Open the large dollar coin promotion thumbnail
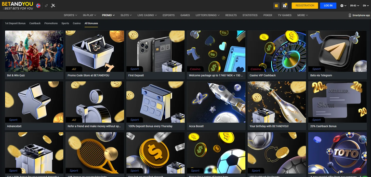The height and width of the screenshot is (177, 371). [x=156, y=153]
